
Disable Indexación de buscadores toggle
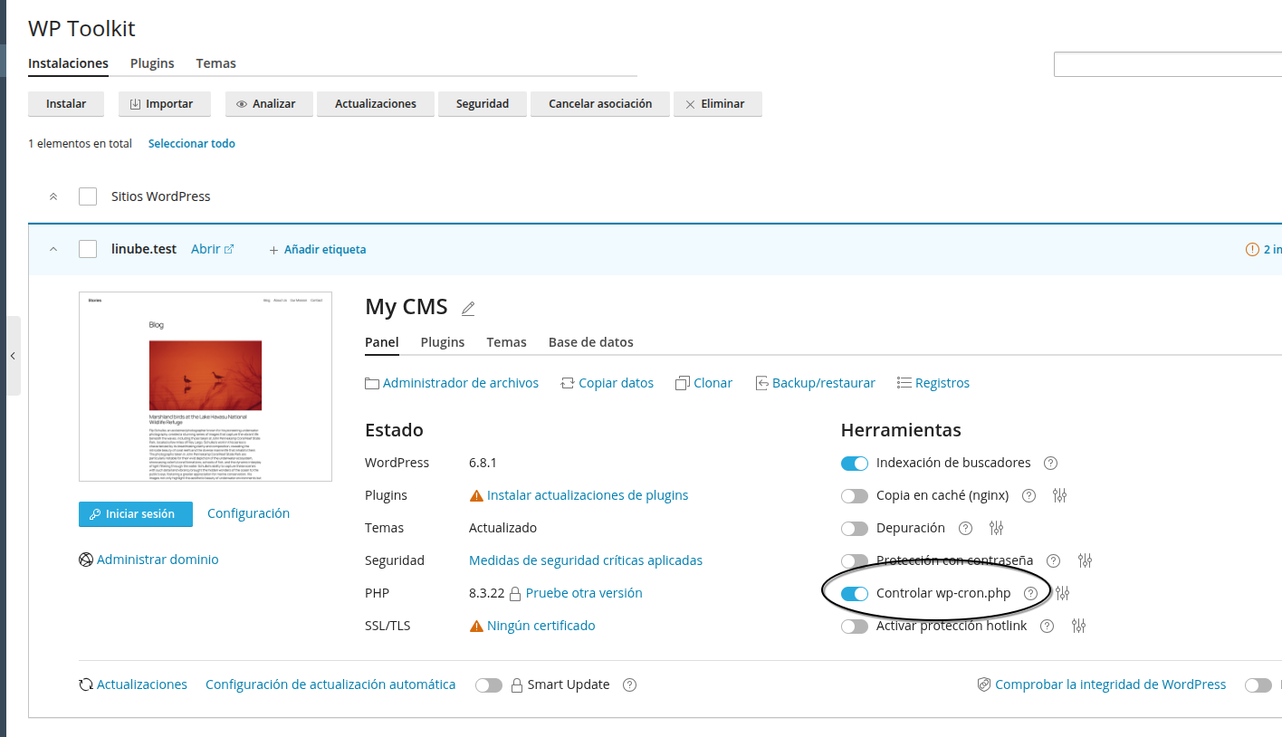point(855,464)
